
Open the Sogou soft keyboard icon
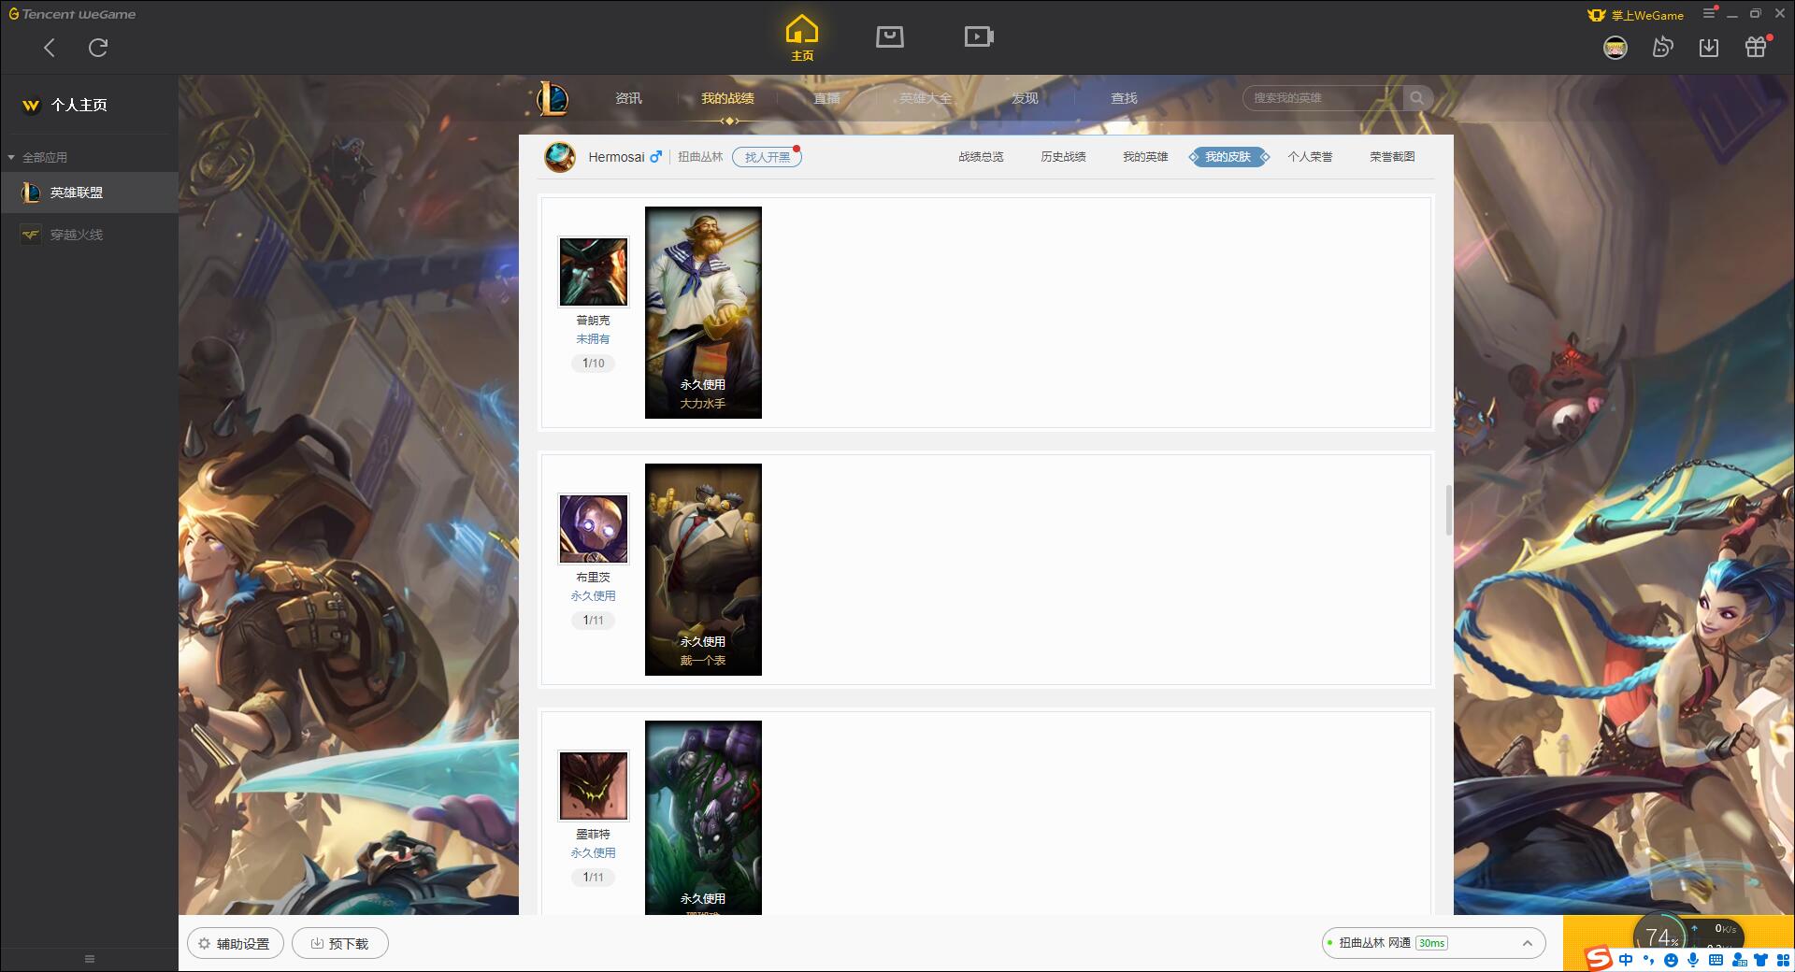click(x=1716, y=960)
